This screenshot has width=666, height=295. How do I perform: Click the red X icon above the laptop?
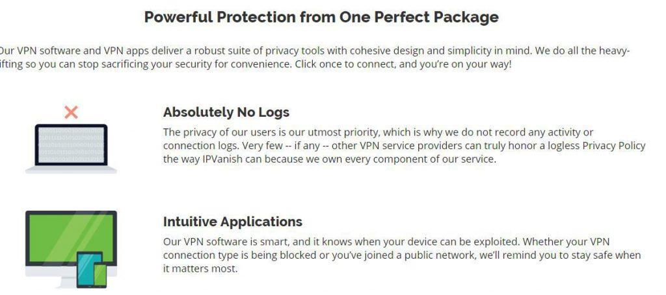pos(71,112)
